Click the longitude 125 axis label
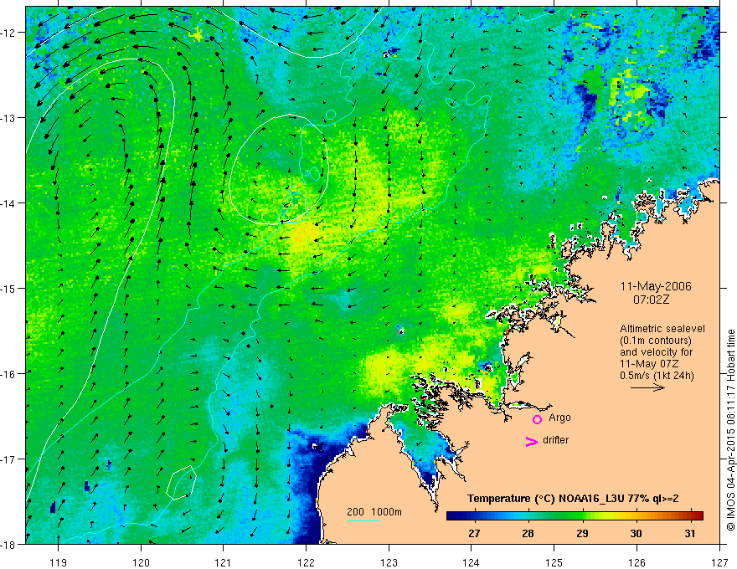The image size is (737, 569). 554,562
